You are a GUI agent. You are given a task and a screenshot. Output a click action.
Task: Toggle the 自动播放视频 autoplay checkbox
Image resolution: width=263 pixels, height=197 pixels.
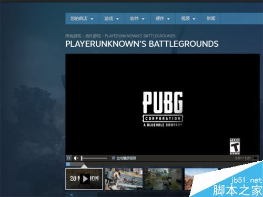click(x=113, y=158)
